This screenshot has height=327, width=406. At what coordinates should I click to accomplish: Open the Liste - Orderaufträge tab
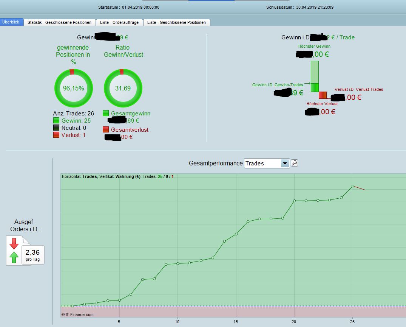pos(119,22)
